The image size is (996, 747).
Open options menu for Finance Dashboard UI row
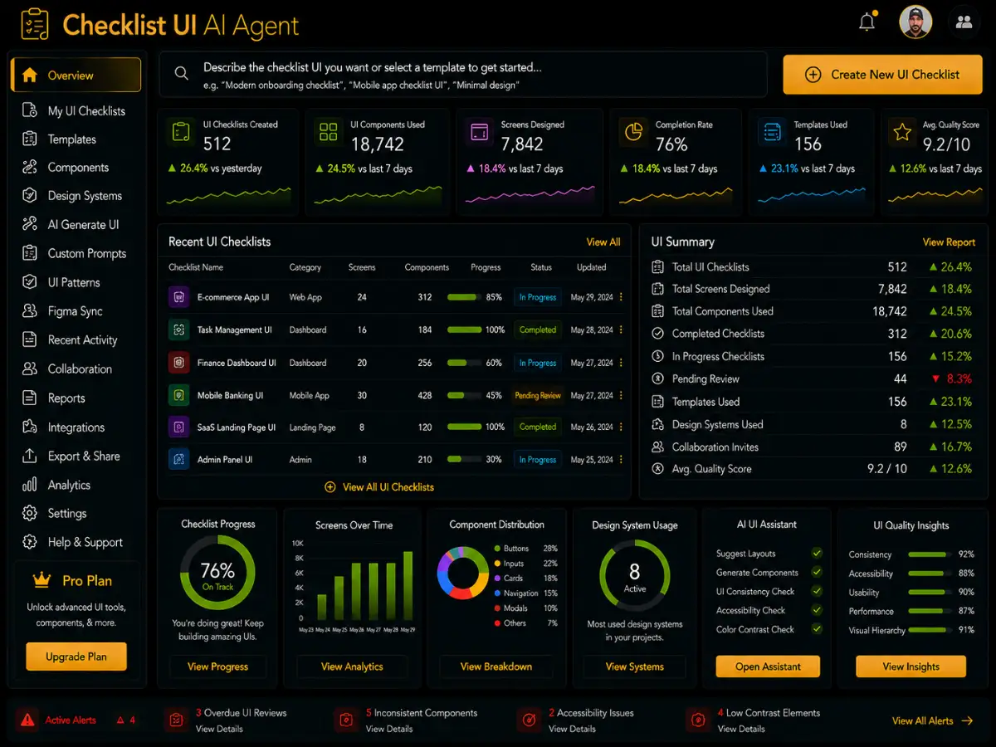[x=621, y=363]
